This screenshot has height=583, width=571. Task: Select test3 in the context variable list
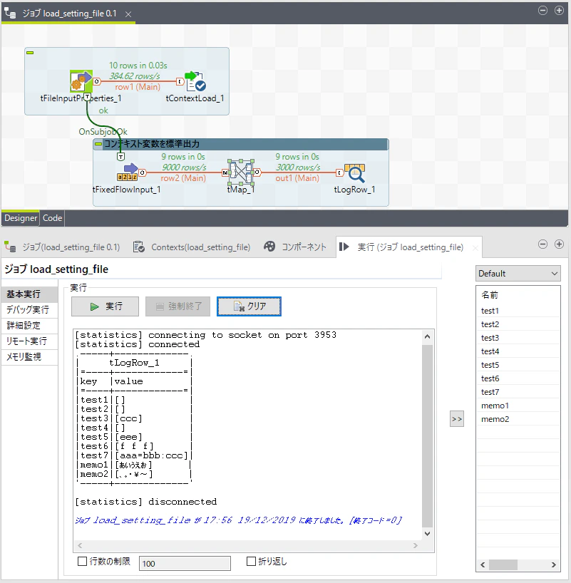[x=518, y=338]
